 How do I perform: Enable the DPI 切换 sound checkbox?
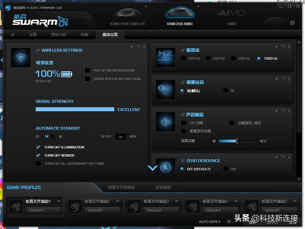(x=184, y=123)
